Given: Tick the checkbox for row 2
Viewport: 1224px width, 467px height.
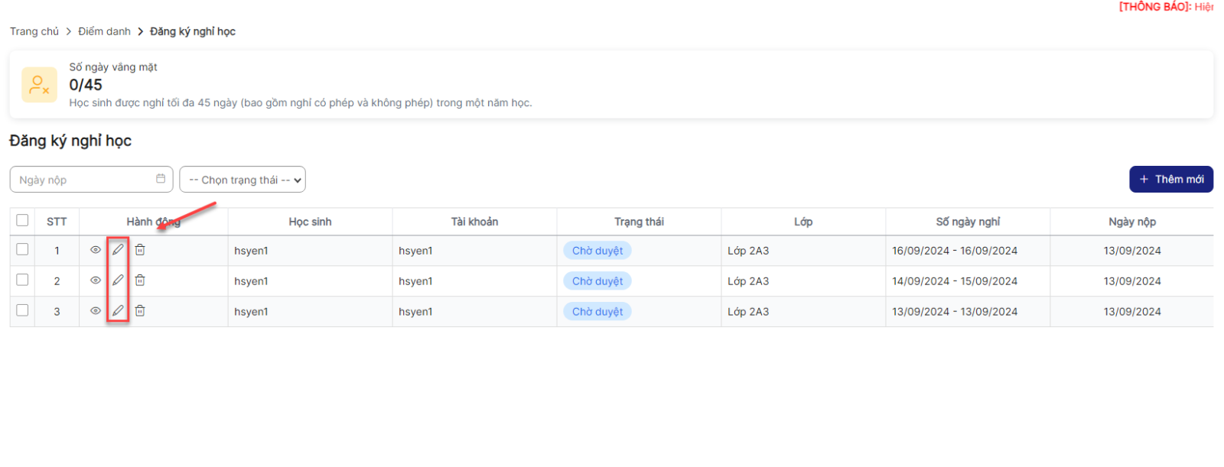Looking at the screenshot, I should pyautogui.click(x=22, y=280).
